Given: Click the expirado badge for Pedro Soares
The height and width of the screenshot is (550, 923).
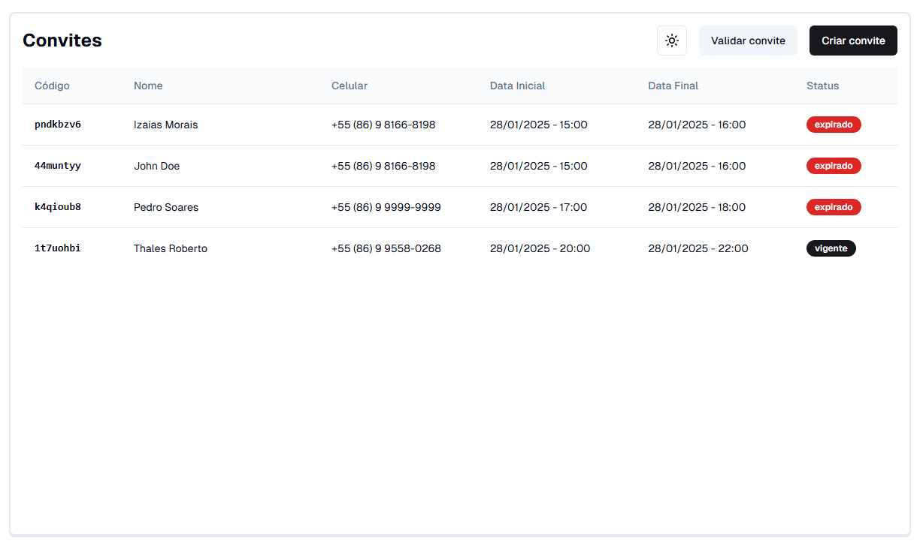Looking at the screenshot, I should [x=833, y=207].
